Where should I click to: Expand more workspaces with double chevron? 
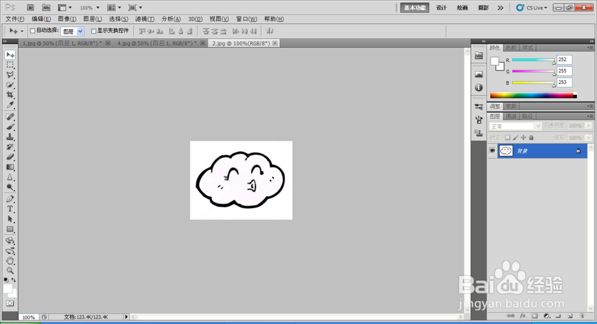point(500,8)
